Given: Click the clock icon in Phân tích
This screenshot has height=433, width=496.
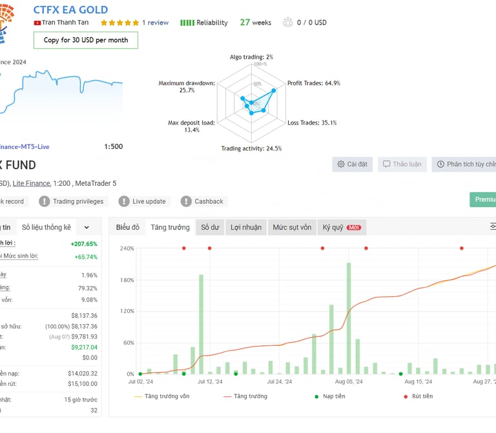Looking at the screenshot, I should (440, 165).
